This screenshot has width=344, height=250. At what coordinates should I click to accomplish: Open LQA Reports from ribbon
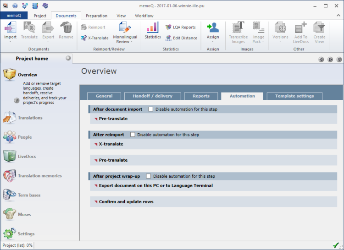(x=168, y=27)
